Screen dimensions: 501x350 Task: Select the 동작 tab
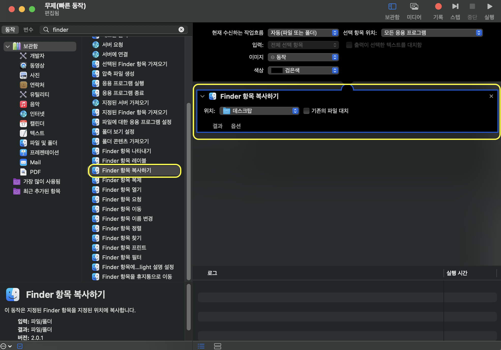(x=10, y=30)
